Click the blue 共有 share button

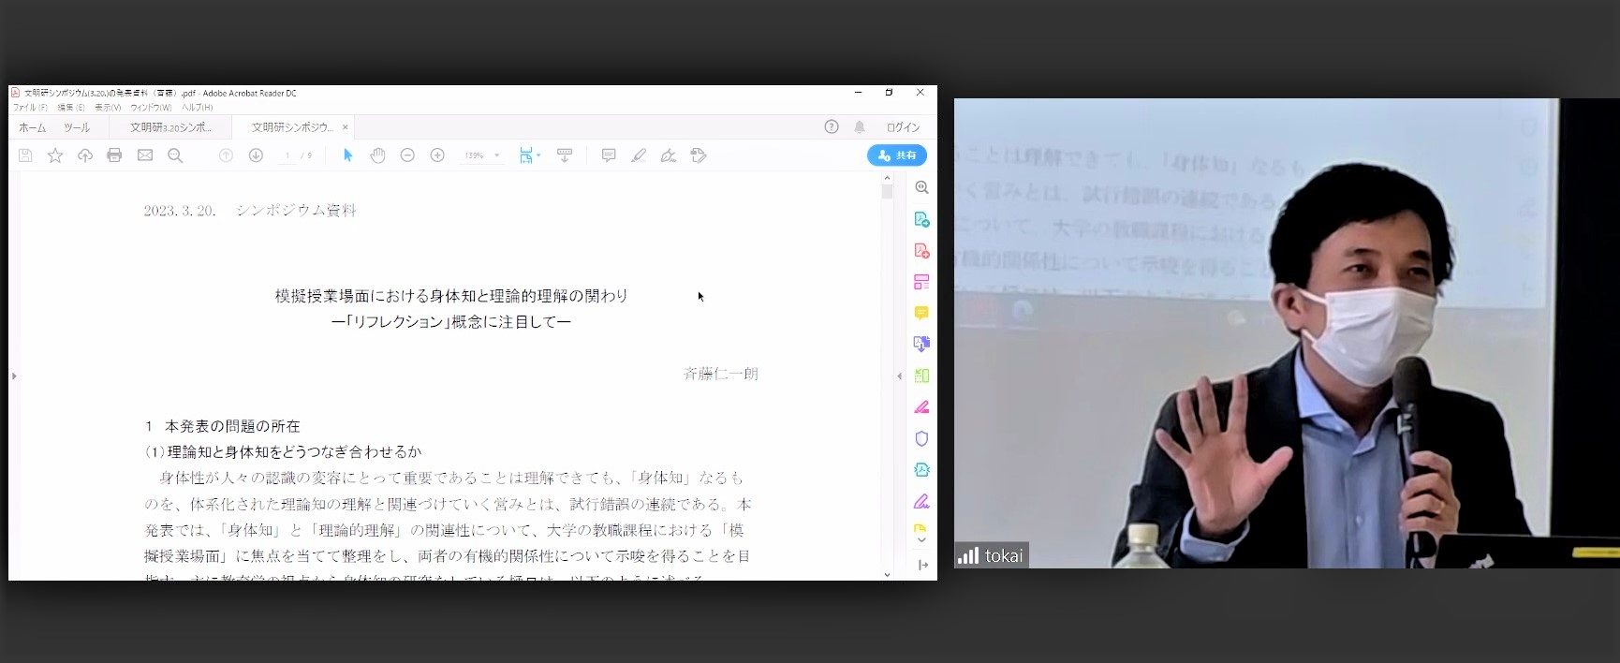(x=896, y=155)
